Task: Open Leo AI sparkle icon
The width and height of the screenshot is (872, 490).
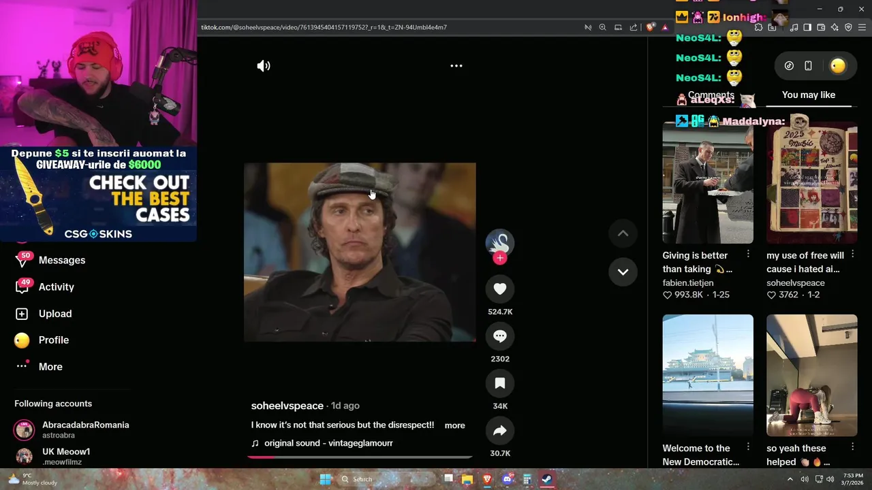Action: pyautogui.click(x=835, y=27)
